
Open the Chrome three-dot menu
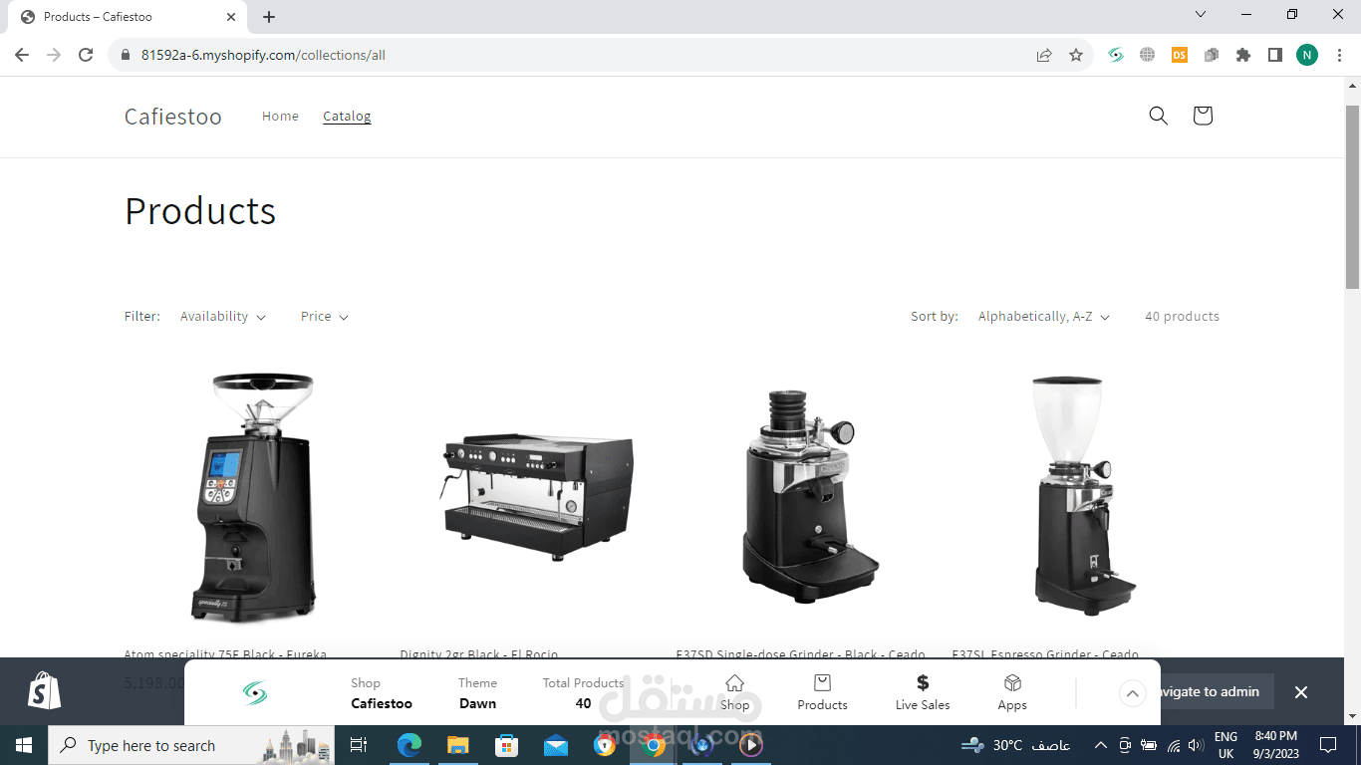click(1338, 55)
